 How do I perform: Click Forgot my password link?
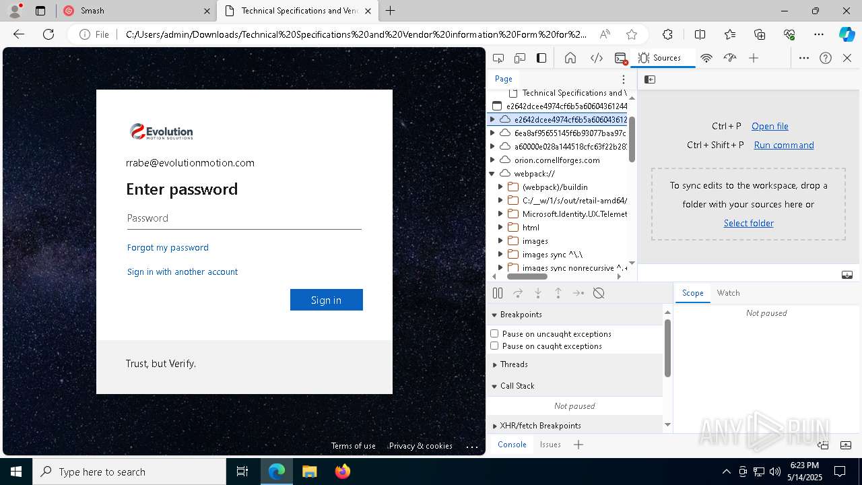pos(168,247)
